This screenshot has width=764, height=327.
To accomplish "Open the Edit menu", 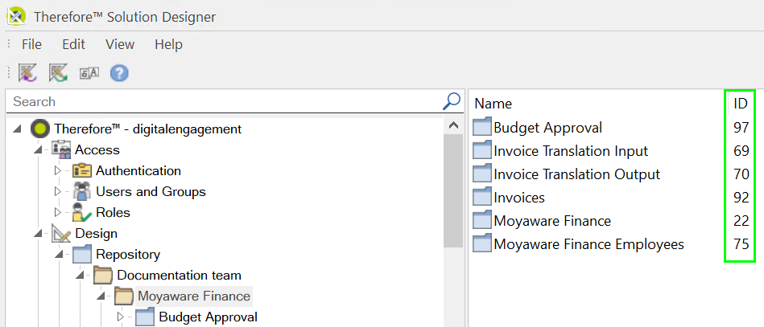I will click(x=73, y=45).
